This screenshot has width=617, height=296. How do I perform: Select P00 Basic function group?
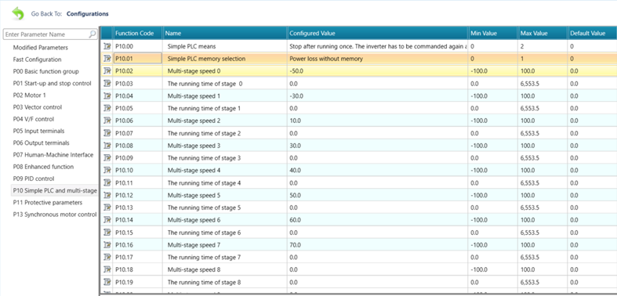[46, 71]
